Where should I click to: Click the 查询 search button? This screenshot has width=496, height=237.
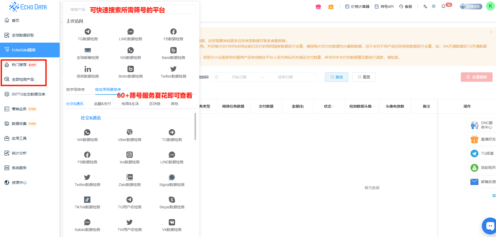pyautogui.click(x=336, y=77)
